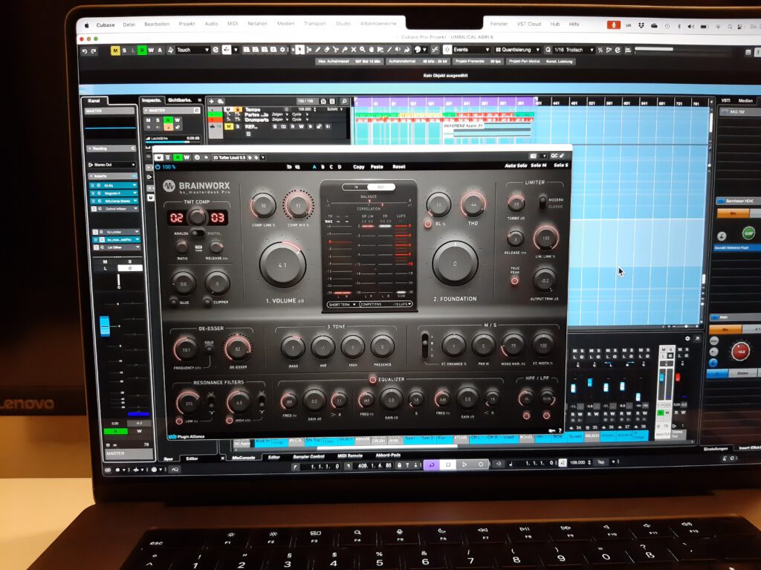Open the Touch automation mode dropdown
761x570 pixels.
pyautogui.click(x=192, y=50)
